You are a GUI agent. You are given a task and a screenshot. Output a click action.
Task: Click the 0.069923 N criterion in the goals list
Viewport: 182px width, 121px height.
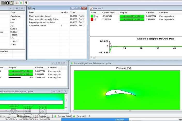coord(40,77)
